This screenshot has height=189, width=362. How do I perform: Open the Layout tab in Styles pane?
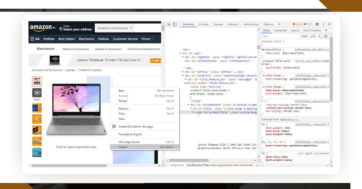pyautogui.click(x=295, y=30)
